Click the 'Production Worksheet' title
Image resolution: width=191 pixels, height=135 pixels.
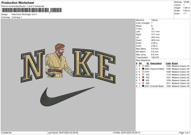tap(18, 3)
